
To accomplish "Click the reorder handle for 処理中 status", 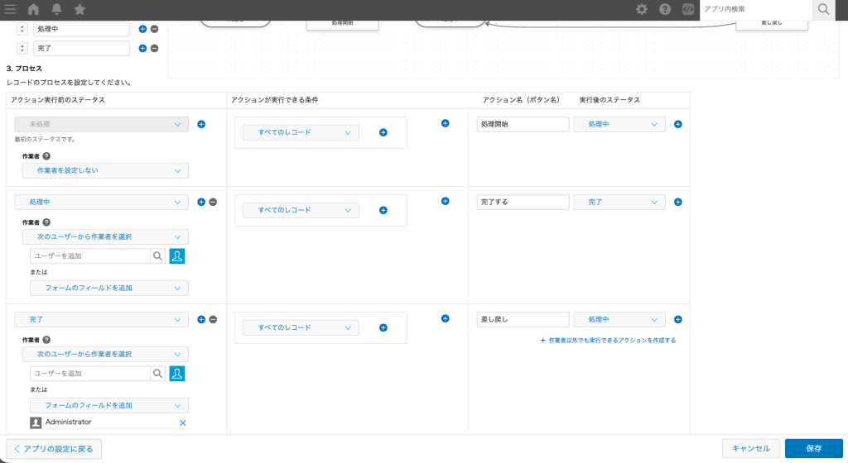I will tap(22, 29).
